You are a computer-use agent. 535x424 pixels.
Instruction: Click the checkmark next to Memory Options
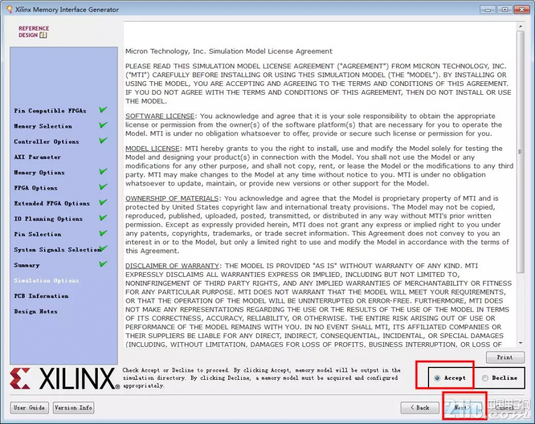click(x=103, y=171)
